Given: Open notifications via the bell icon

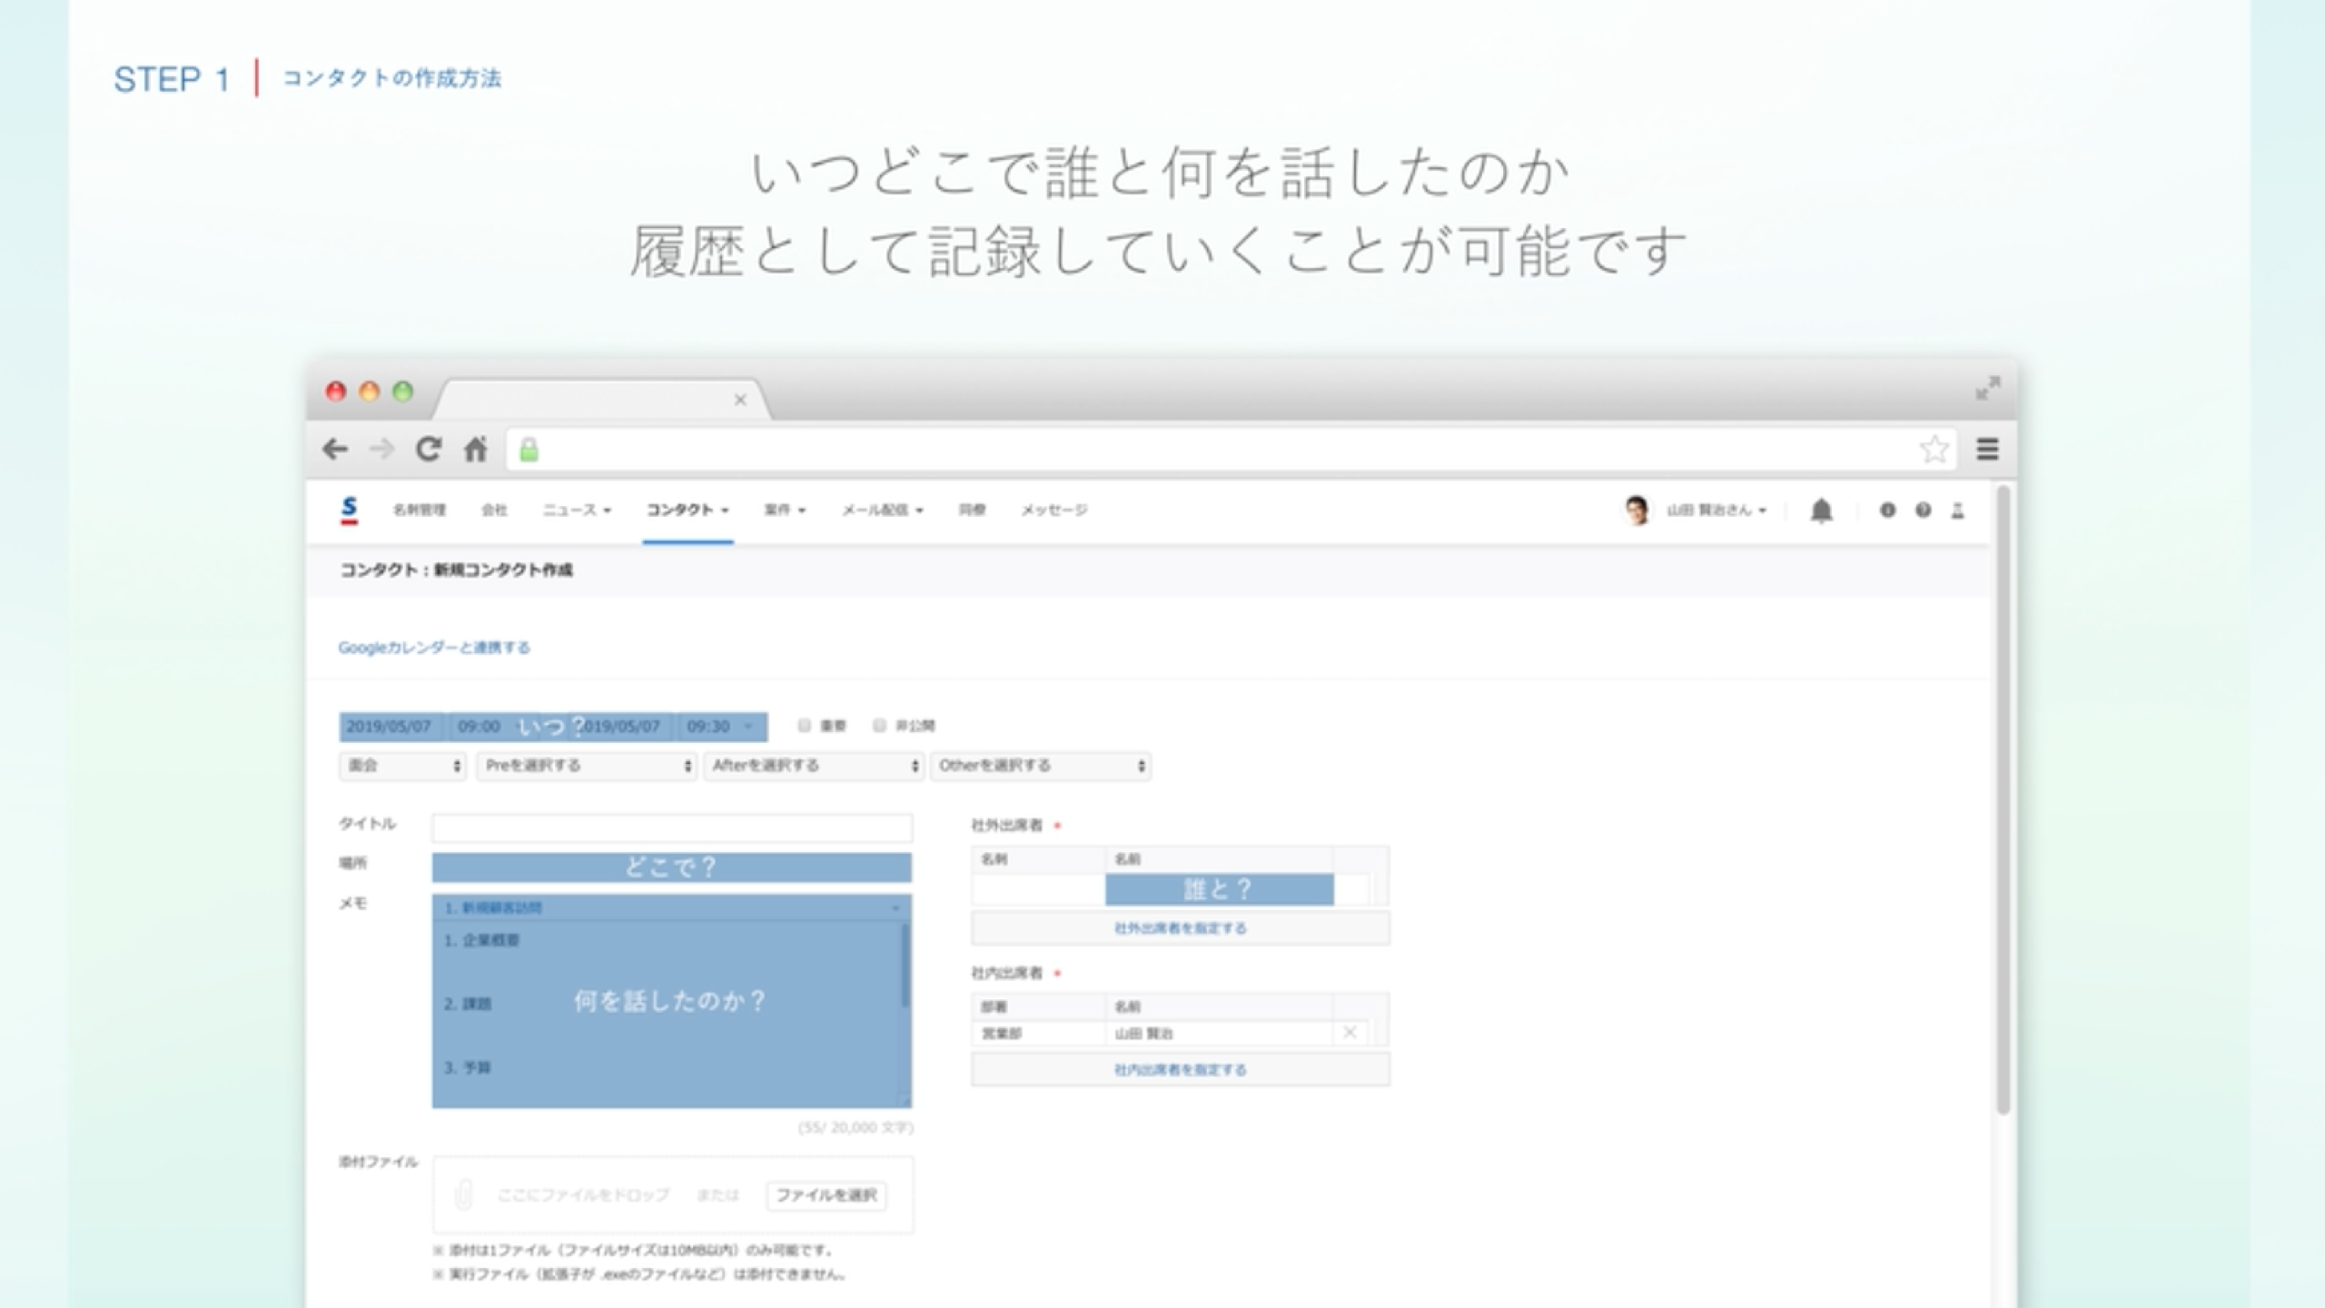Looking at the screenshot, I should 1821,510.
